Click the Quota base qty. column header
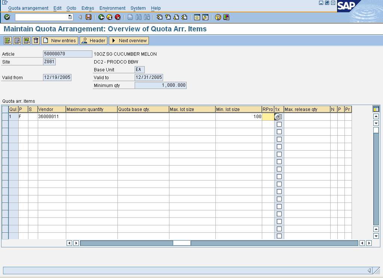The height and width of the screenshot is (278, 383). [x=143, y=109]
